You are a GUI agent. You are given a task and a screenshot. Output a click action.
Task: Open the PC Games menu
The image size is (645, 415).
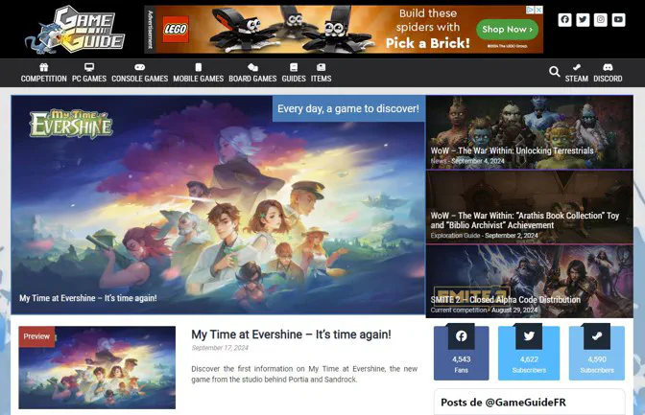pos(89,73)
